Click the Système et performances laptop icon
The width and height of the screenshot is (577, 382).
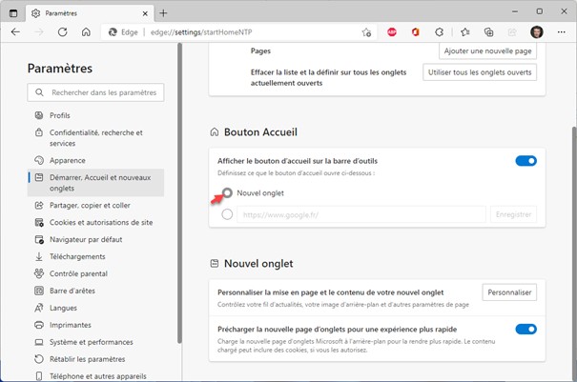39,342
